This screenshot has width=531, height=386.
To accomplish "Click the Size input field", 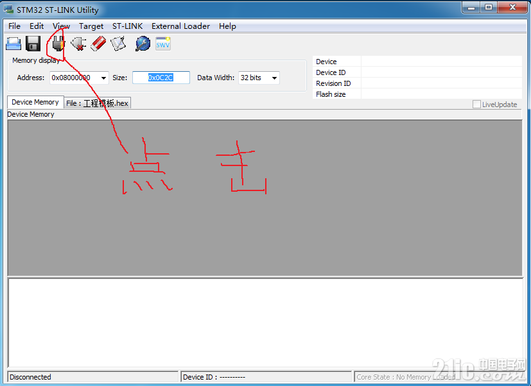I will click(161, 78).
